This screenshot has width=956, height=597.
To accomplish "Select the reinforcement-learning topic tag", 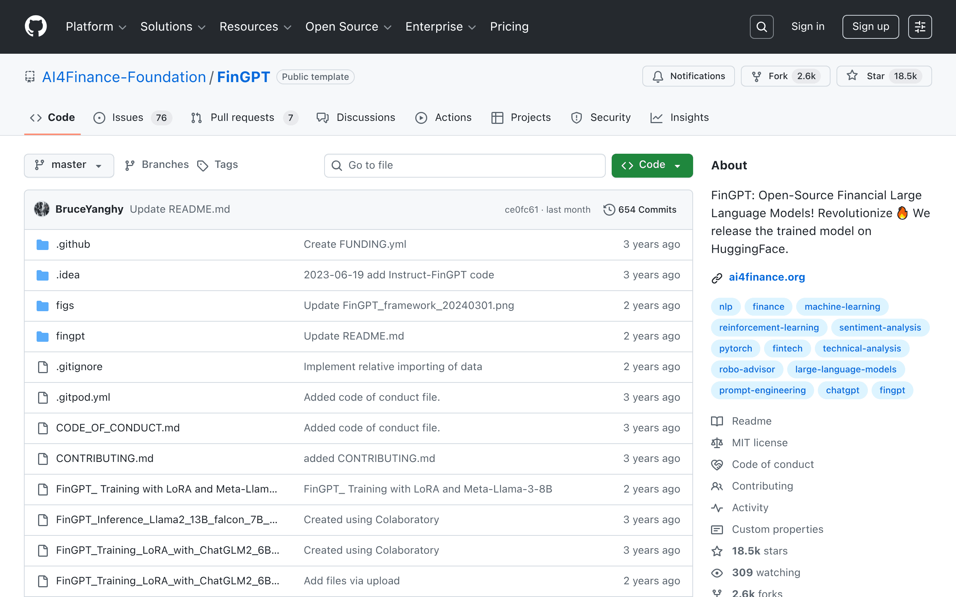I will click(x=769, y=328).
